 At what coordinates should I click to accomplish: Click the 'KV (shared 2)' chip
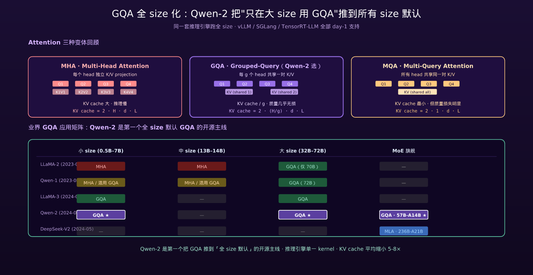(284, 92)
